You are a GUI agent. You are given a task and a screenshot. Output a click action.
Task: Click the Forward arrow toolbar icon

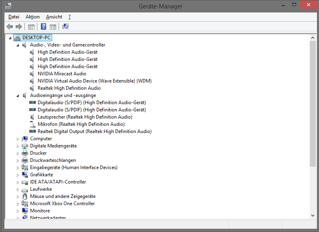(19, 26)
